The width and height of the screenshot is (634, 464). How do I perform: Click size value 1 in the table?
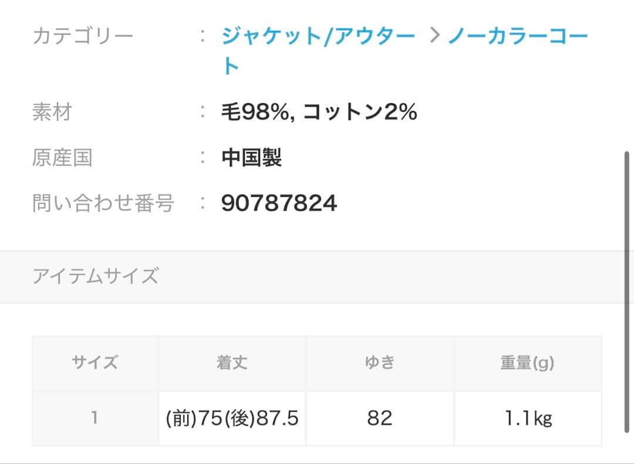pyautogui.click(x=95, y=418)
